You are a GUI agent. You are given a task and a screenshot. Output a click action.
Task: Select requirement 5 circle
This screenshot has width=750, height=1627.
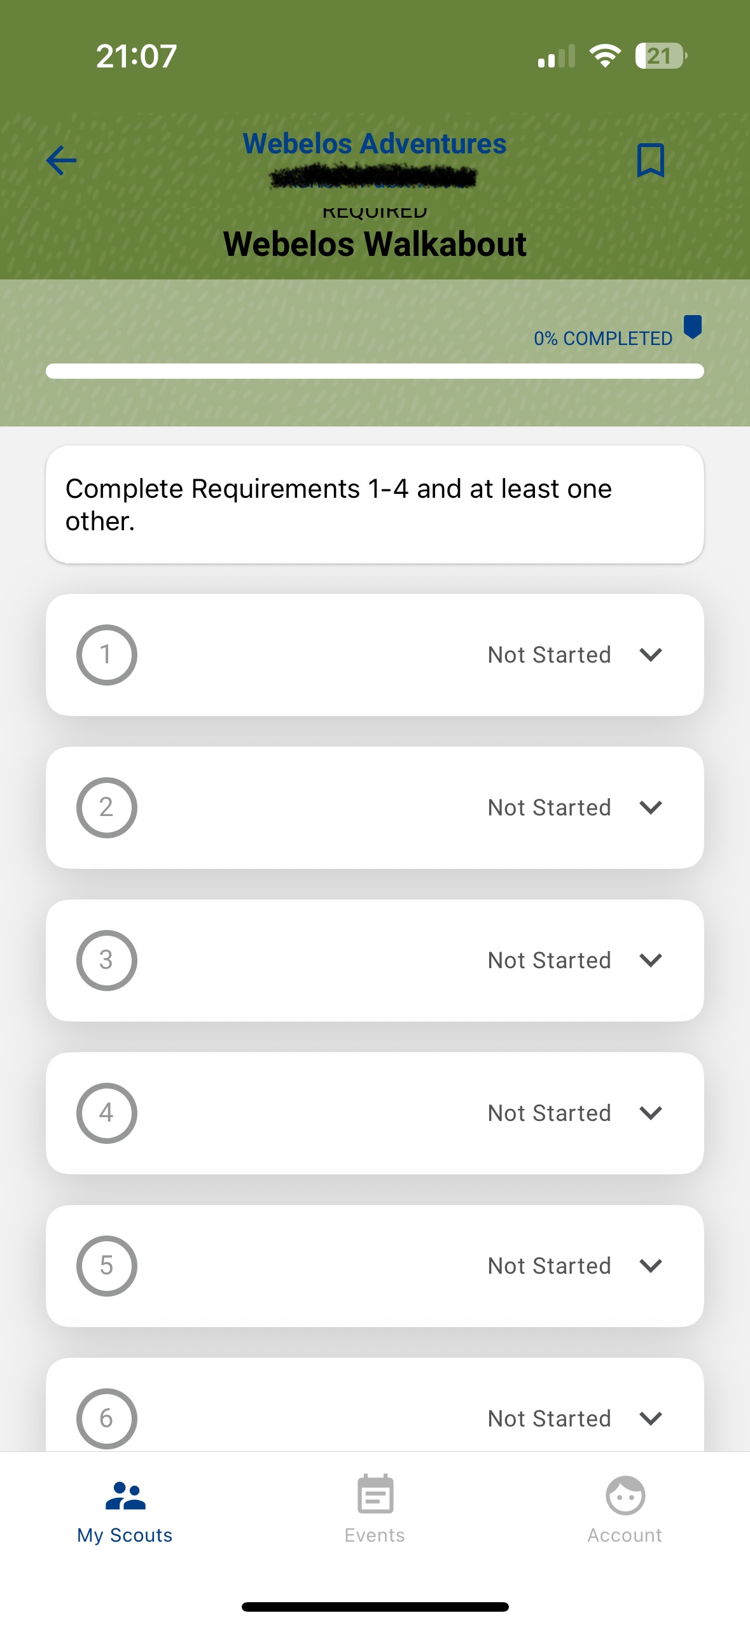click(x=107, y=1266)
